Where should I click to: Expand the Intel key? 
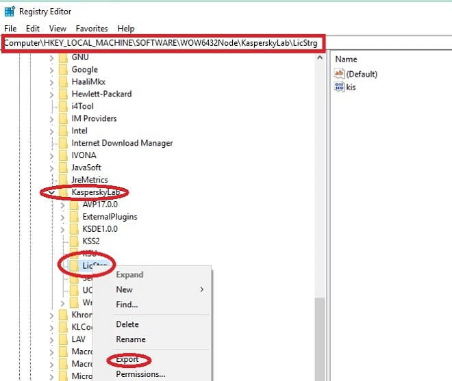coord(51,131)
